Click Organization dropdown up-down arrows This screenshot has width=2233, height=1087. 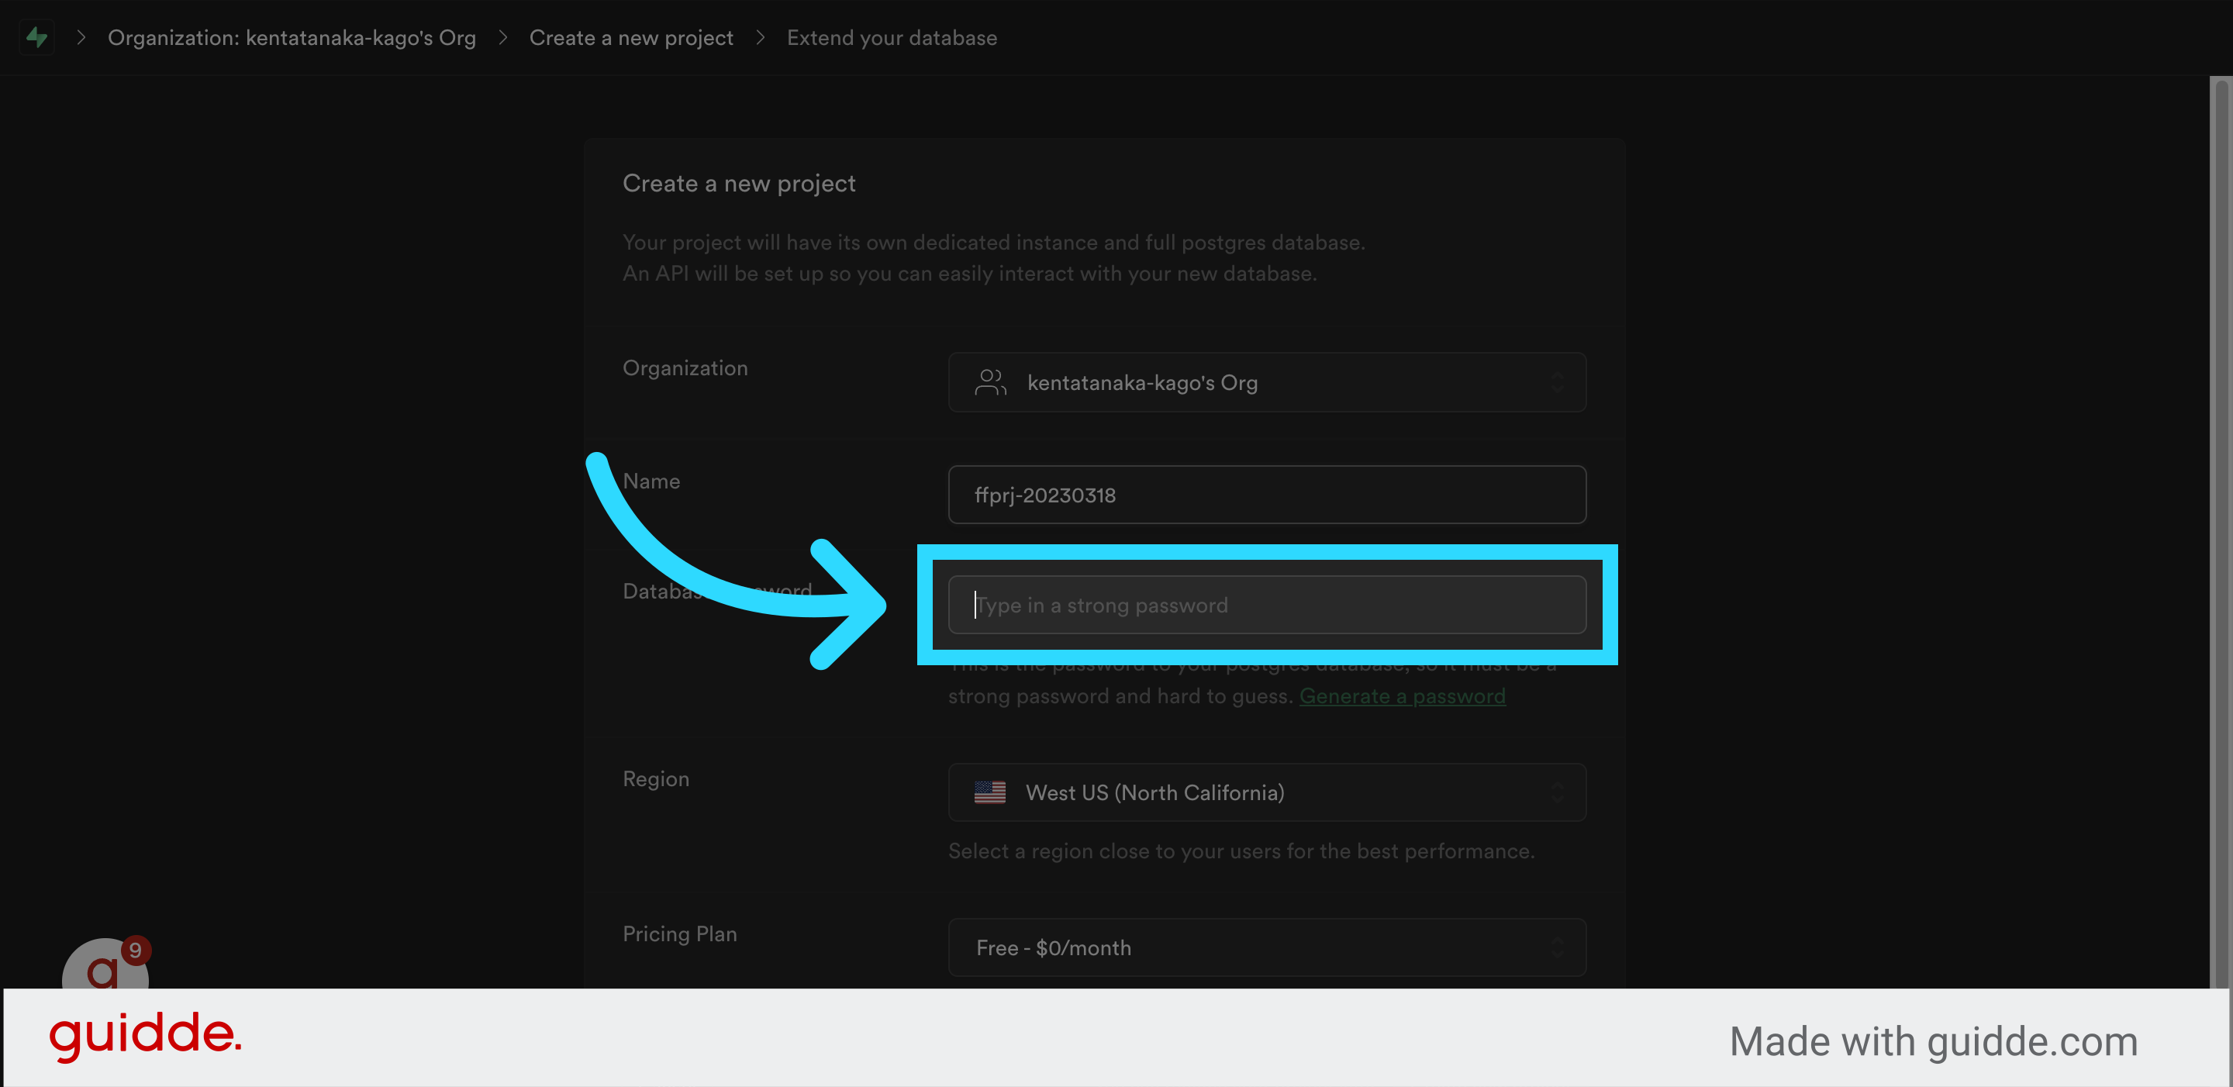click(1557, 382)
